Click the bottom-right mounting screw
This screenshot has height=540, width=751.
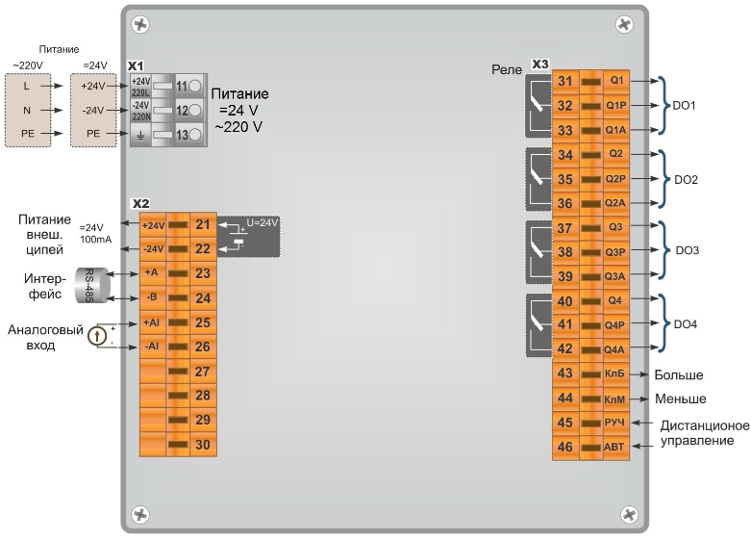(629, 515)
